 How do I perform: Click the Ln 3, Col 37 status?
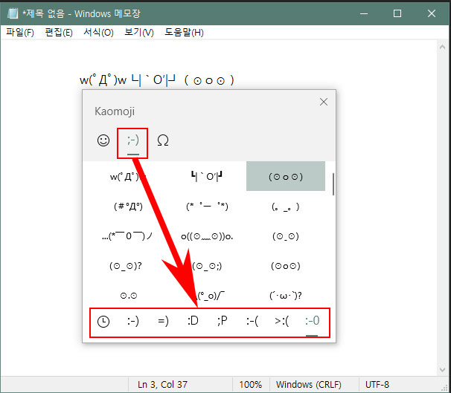162,384
